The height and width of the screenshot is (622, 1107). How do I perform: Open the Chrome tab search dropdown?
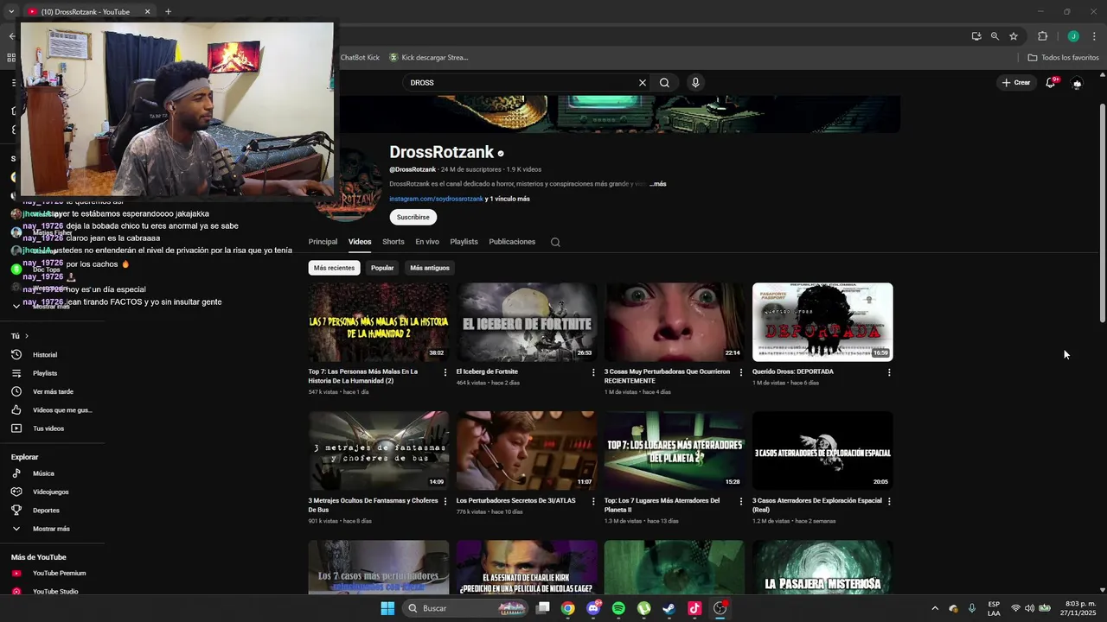click(x=11, y=11)
